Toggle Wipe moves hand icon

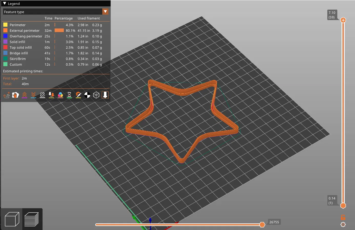pos(16,95)
